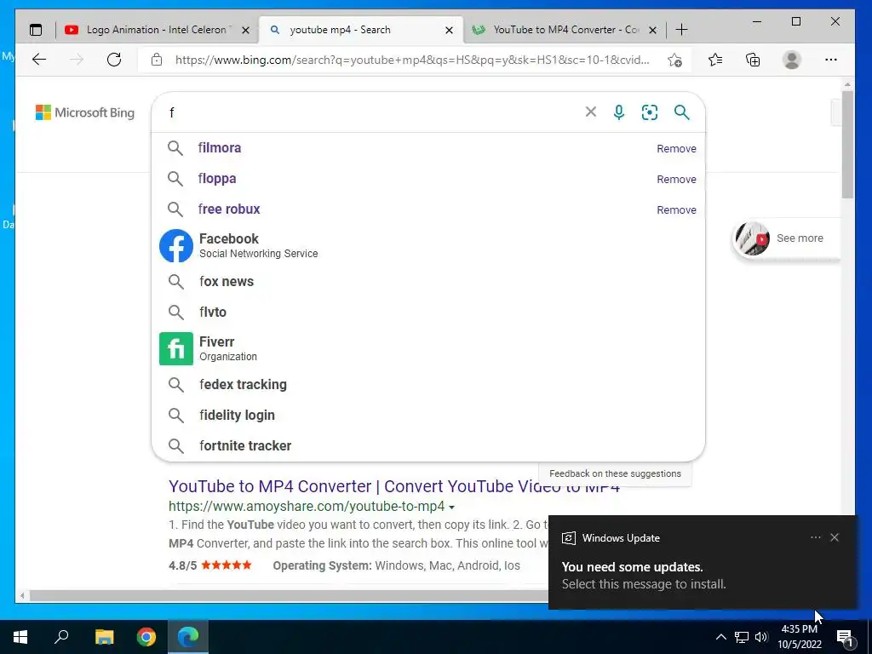872x654 pixels.
Task: Open the Action Center notifications icon
Action: coord(846,637)
